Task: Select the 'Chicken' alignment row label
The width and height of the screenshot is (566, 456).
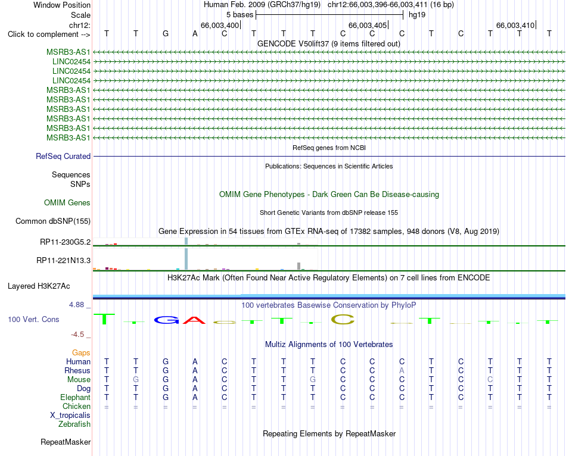Action: pyautogui.click(x=76, y=406)
